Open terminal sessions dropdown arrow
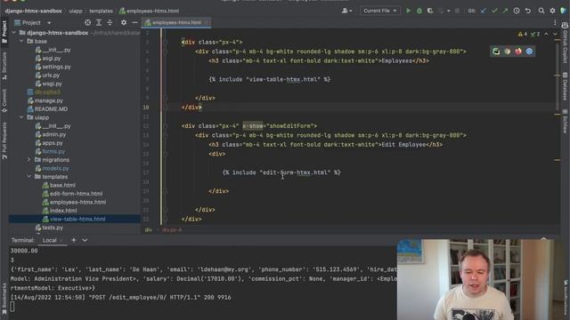This screenshot has width=570, height=320. (x=85, y=240)
